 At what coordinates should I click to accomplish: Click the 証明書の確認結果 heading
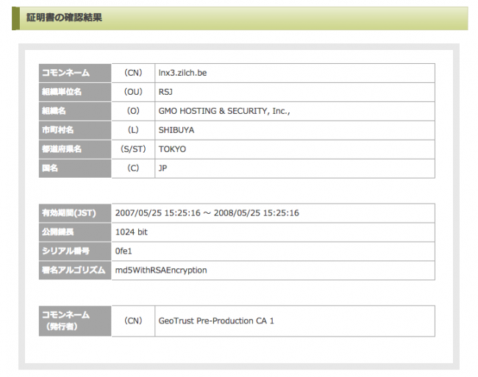64,18
